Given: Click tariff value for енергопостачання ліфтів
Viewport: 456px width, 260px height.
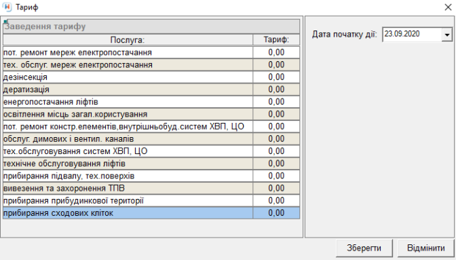Looking at the screenshot, I should (276, 102).
